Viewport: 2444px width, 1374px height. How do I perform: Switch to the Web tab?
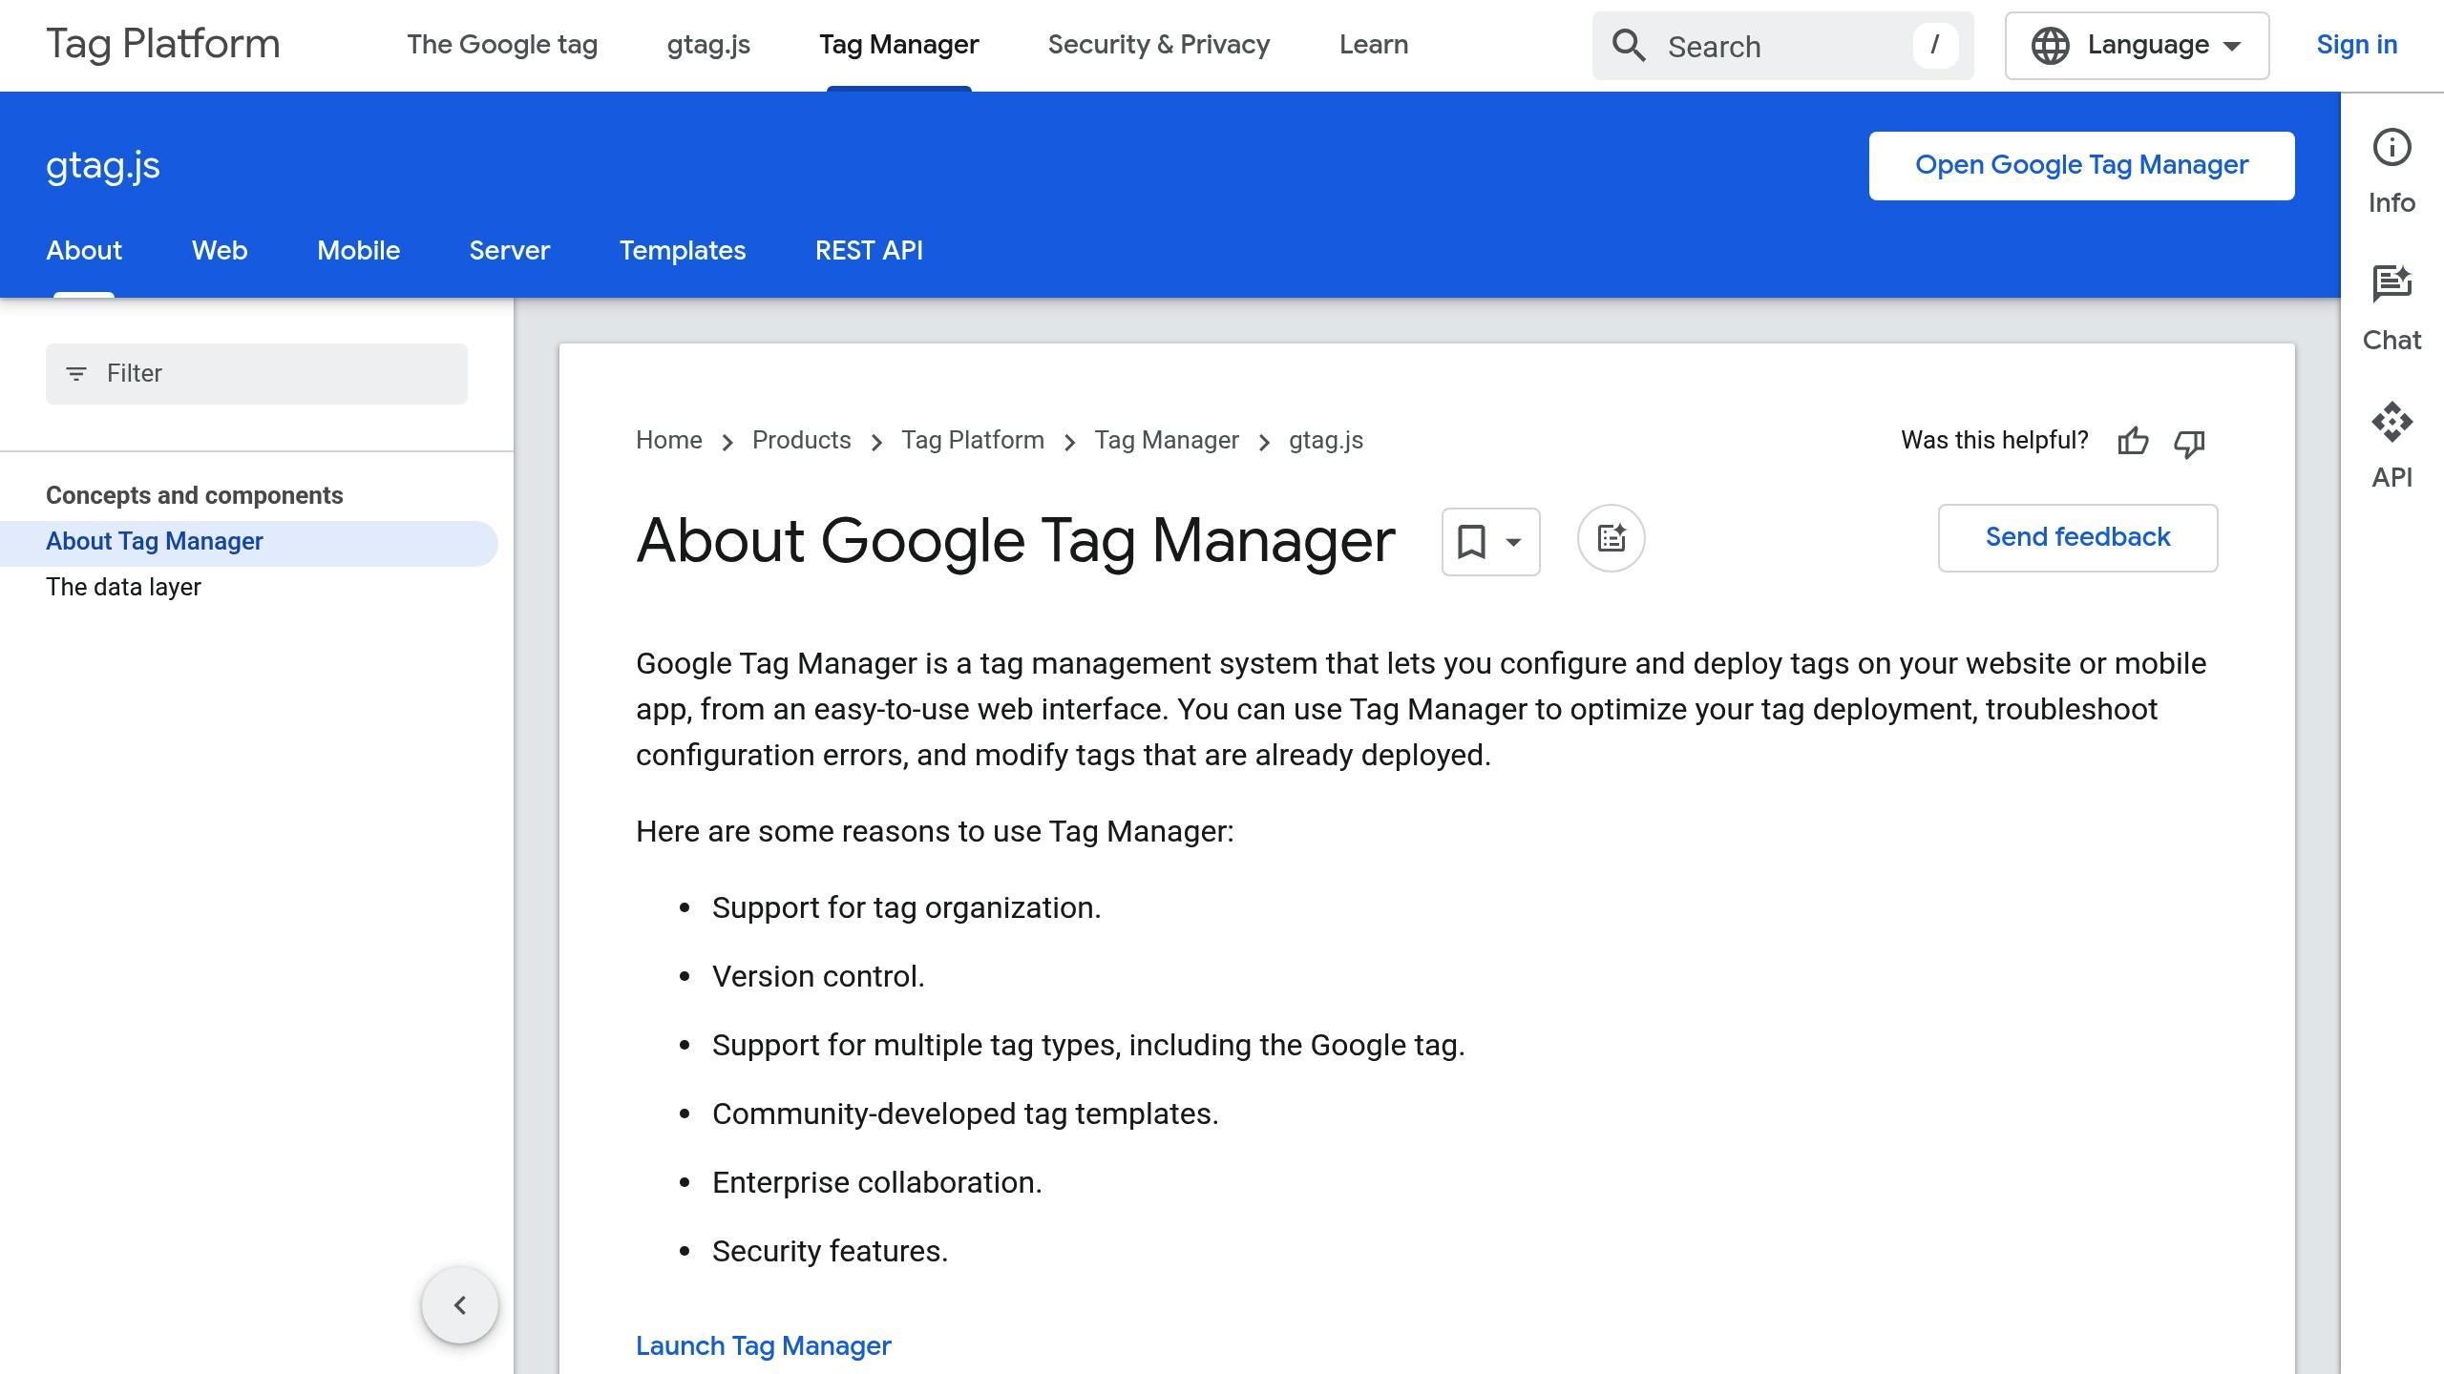coord(220,250)
